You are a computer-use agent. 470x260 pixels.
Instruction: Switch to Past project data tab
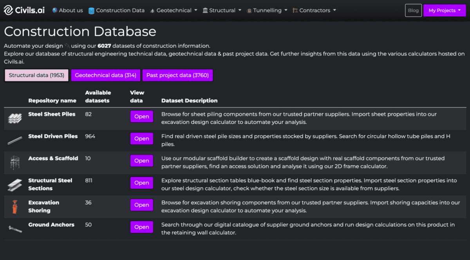coord(177,75)
